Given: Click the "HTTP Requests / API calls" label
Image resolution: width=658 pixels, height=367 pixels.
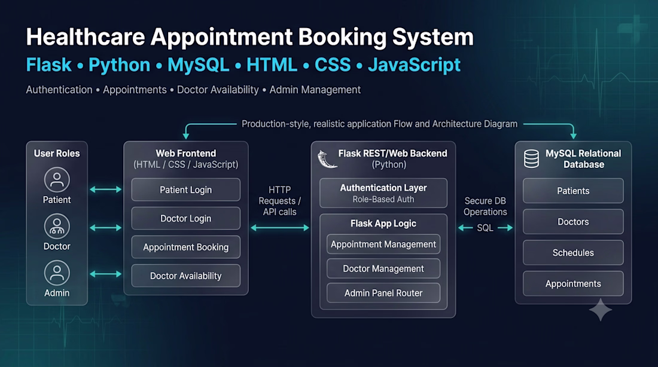Looking at the screenshot, I should 279,201.
